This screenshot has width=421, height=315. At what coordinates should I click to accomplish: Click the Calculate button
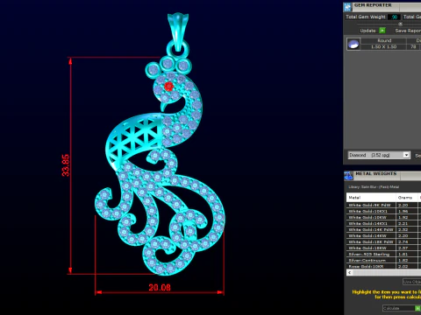coord(398,308)
